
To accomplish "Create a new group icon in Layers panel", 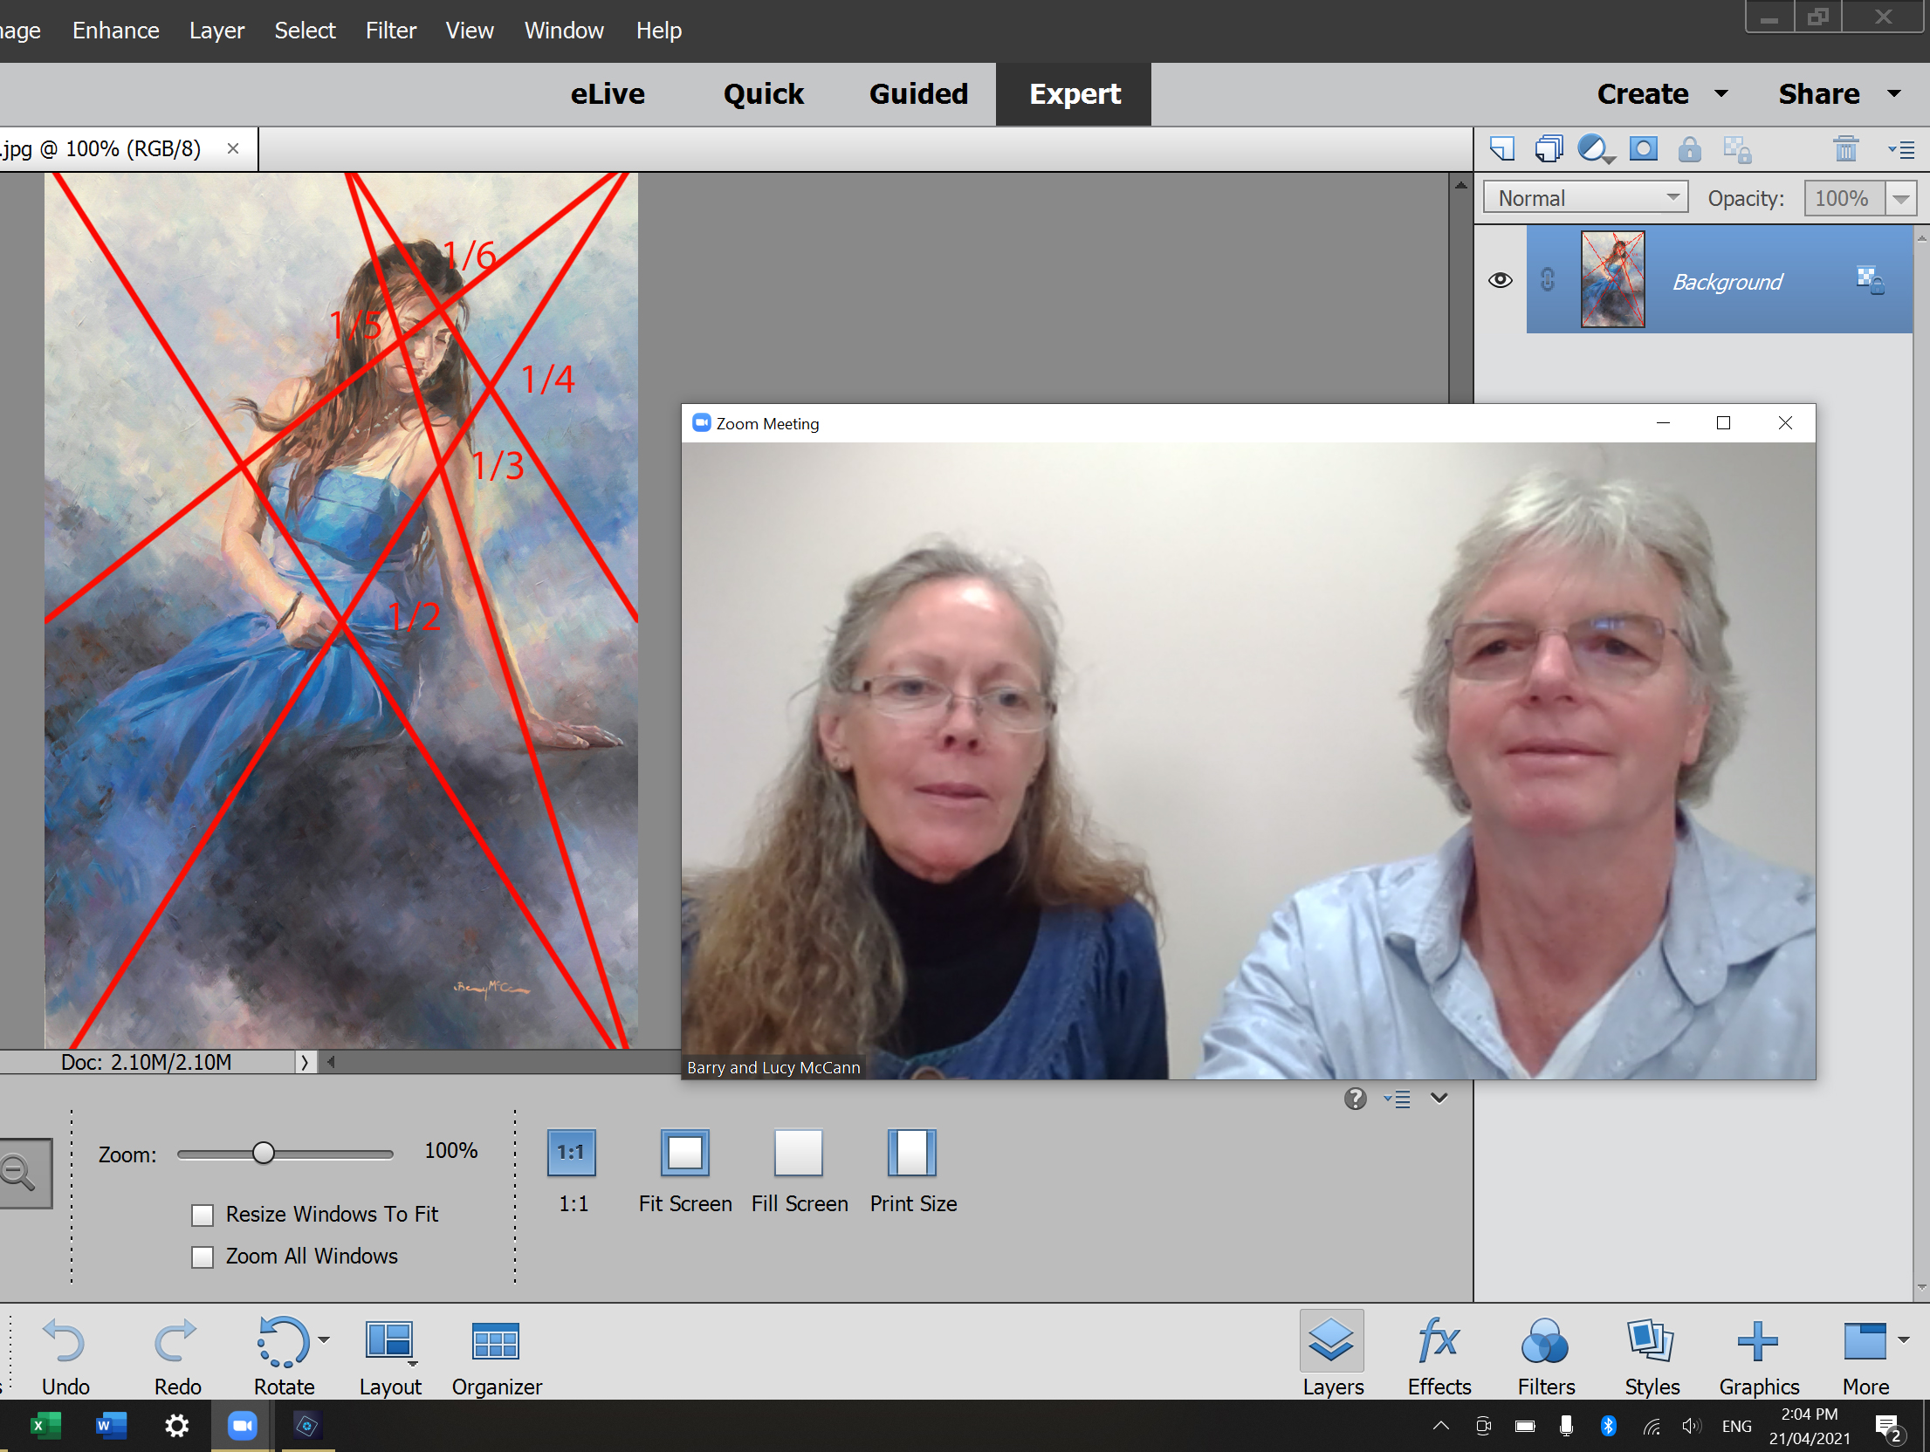I will 1549,149.
